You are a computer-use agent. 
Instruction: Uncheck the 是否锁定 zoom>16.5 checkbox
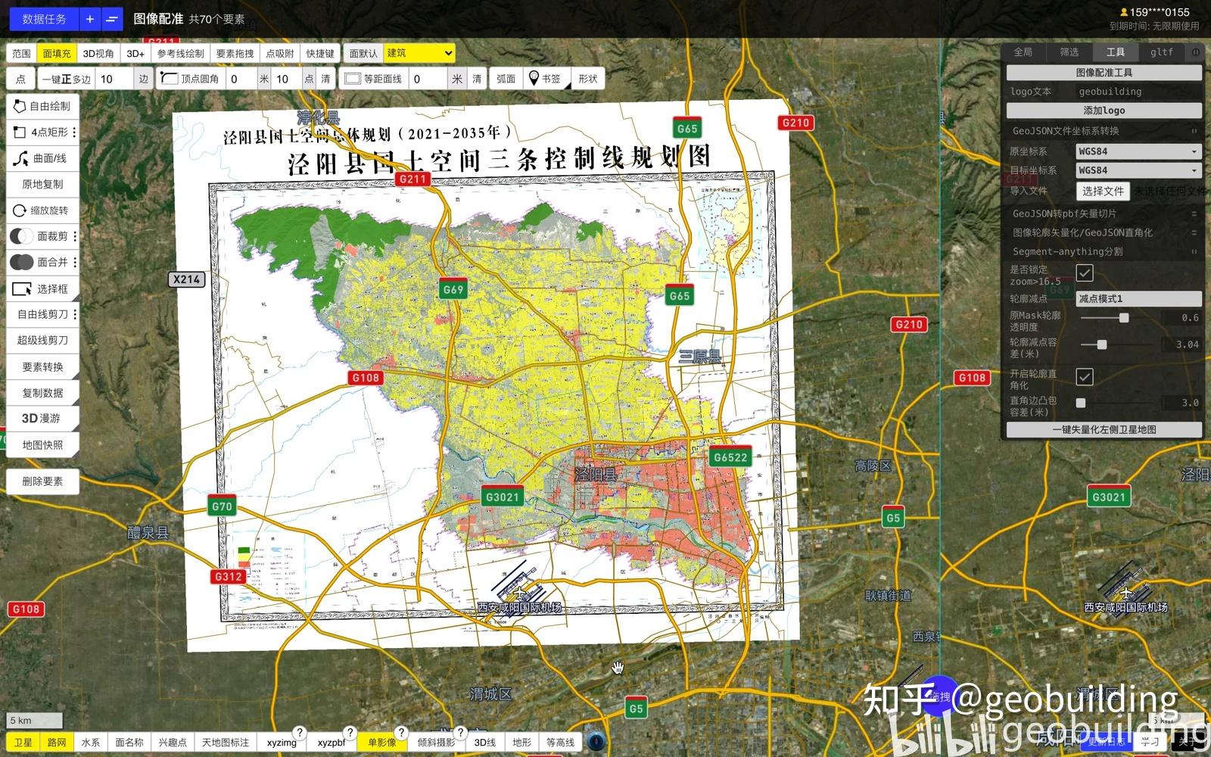[x=1085, y=273]
